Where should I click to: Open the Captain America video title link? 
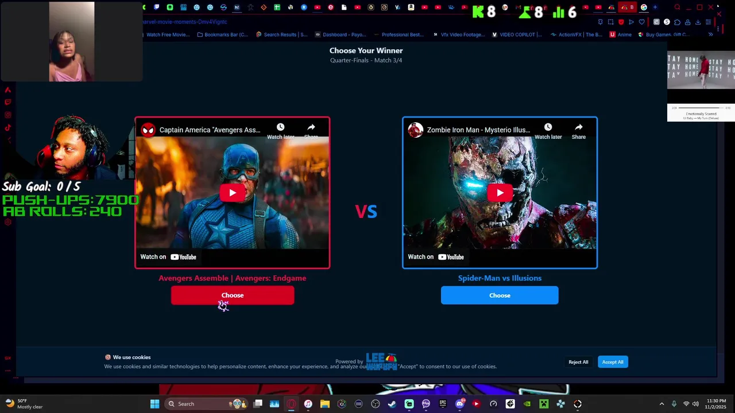coord(210,130)
